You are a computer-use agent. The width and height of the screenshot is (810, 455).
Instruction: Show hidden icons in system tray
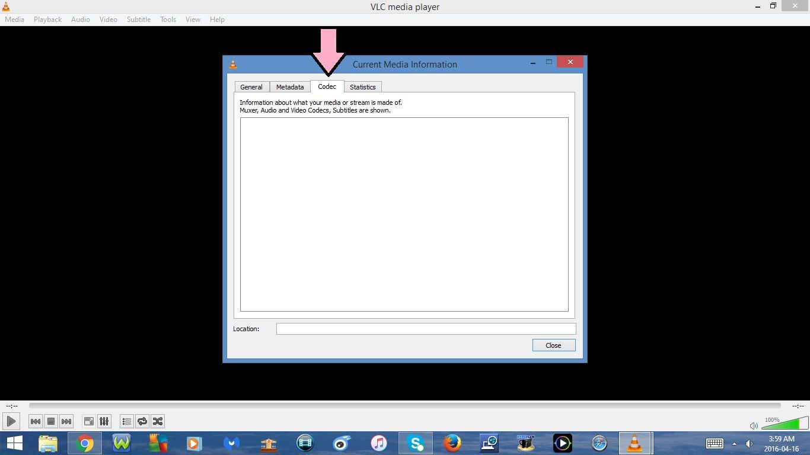[x=735, y=443]
